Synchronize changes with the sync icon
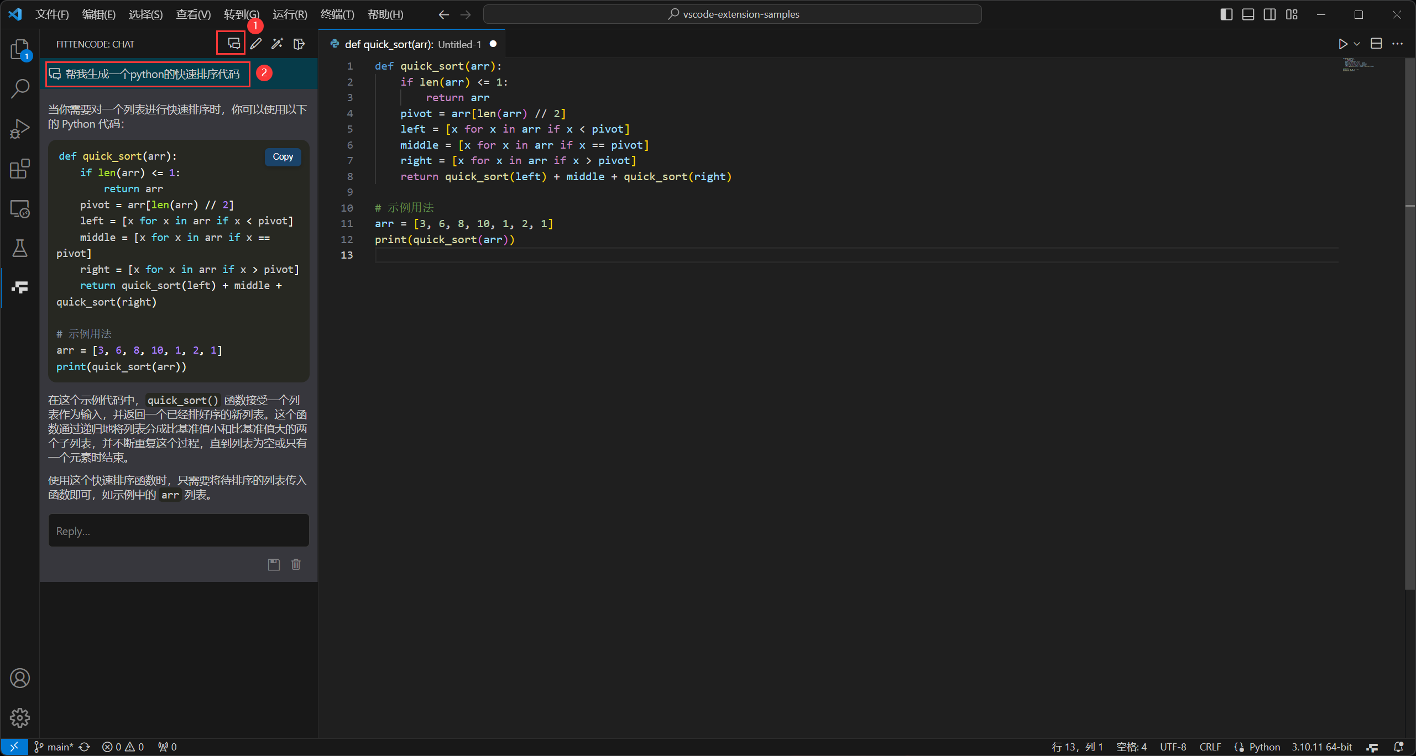The width and height of the screenshot is (1416, 756). [85, 747]
